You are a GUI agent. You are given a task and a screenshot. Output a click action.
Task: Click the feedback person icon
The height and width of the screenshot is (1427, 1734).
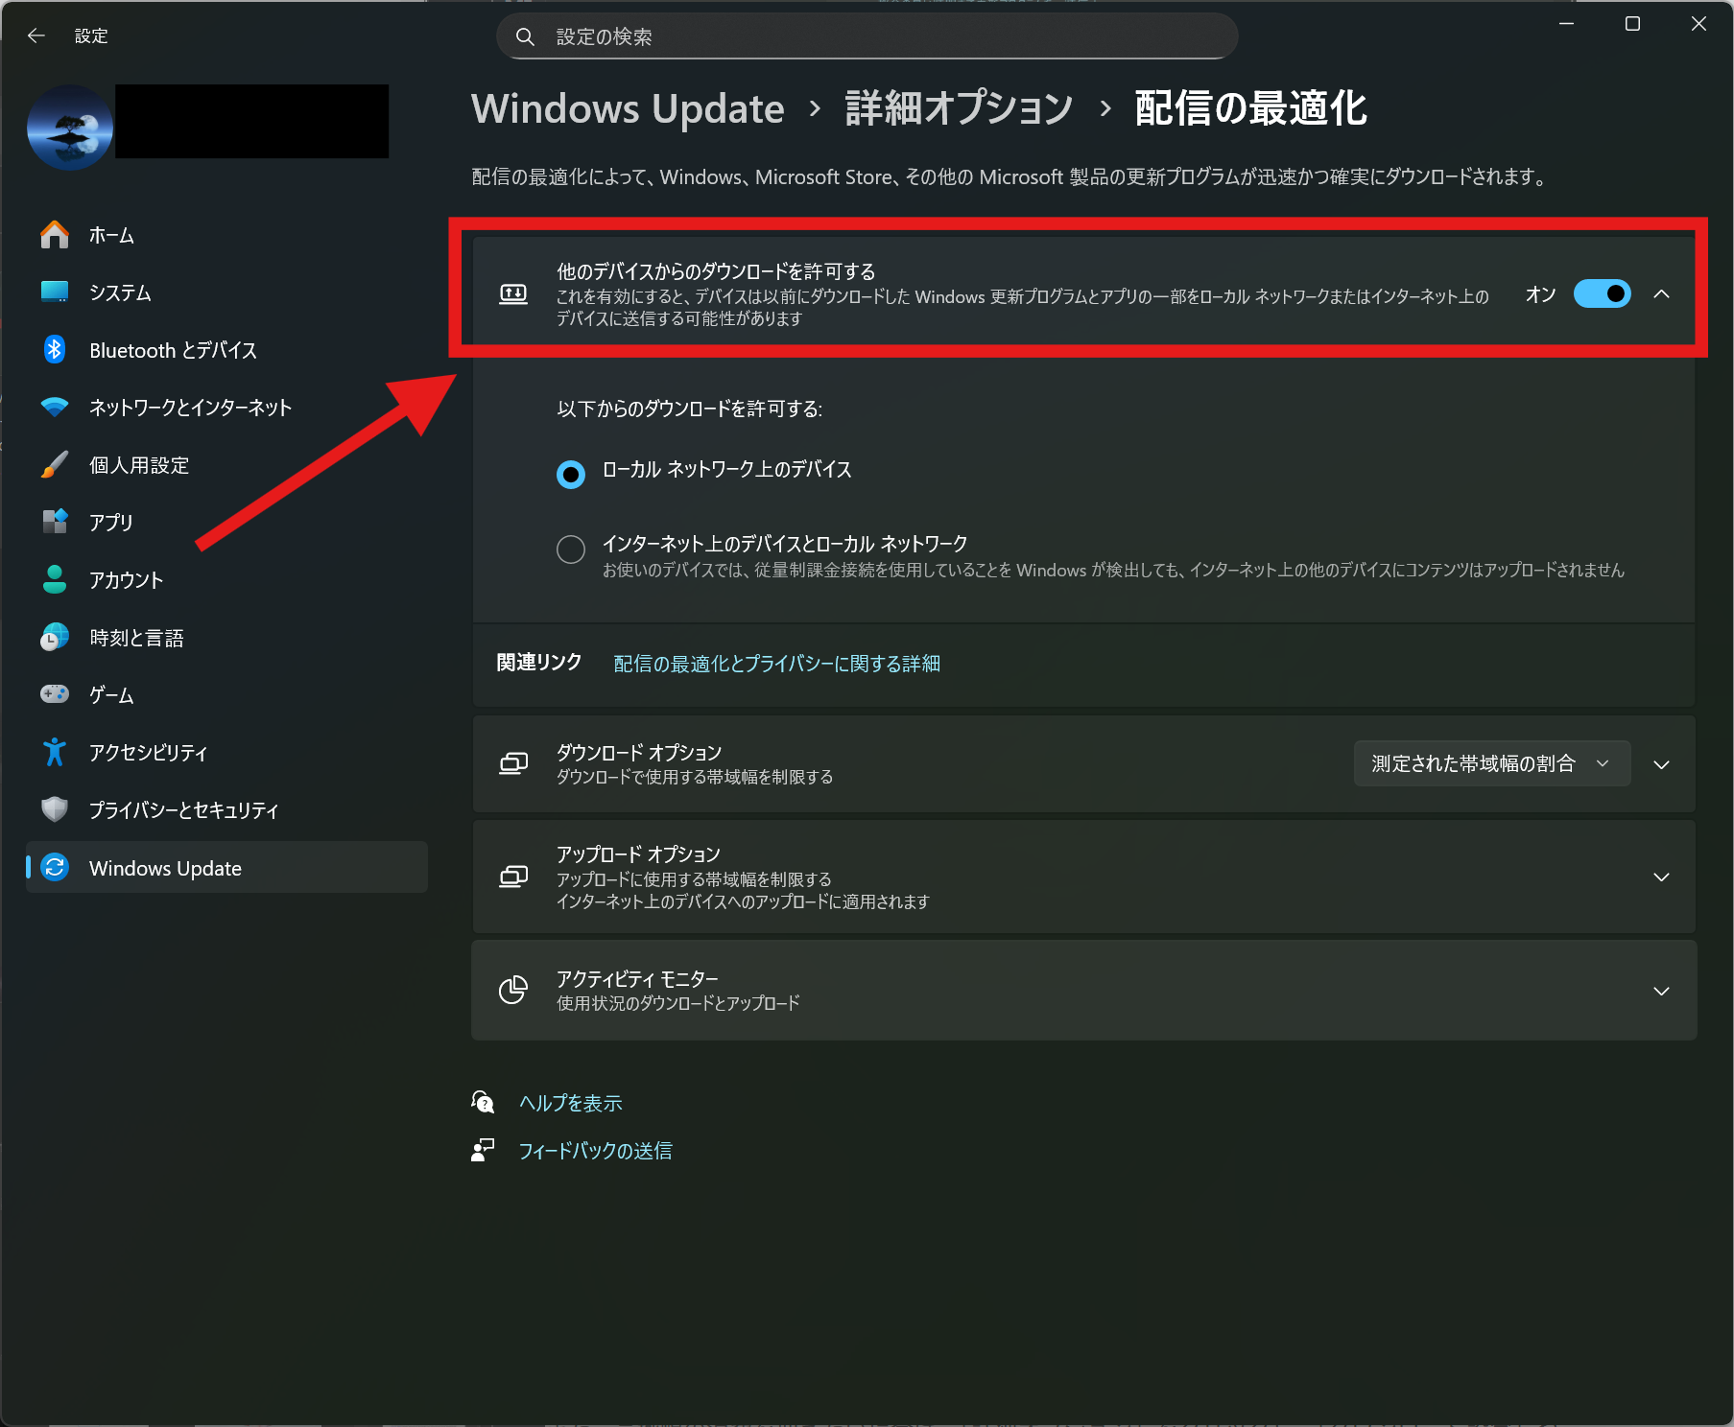(483, 1150)
